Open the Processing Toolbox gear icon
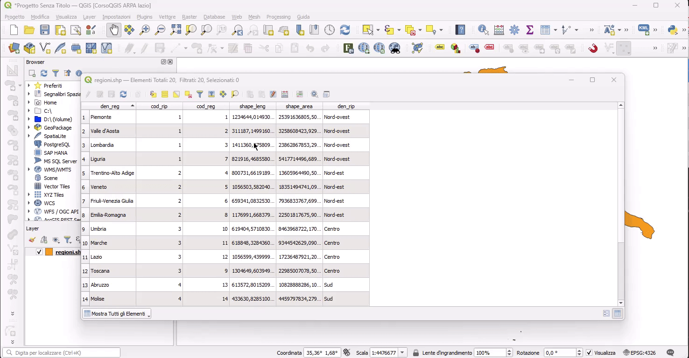The image size is (689, 358). point(514,30)
